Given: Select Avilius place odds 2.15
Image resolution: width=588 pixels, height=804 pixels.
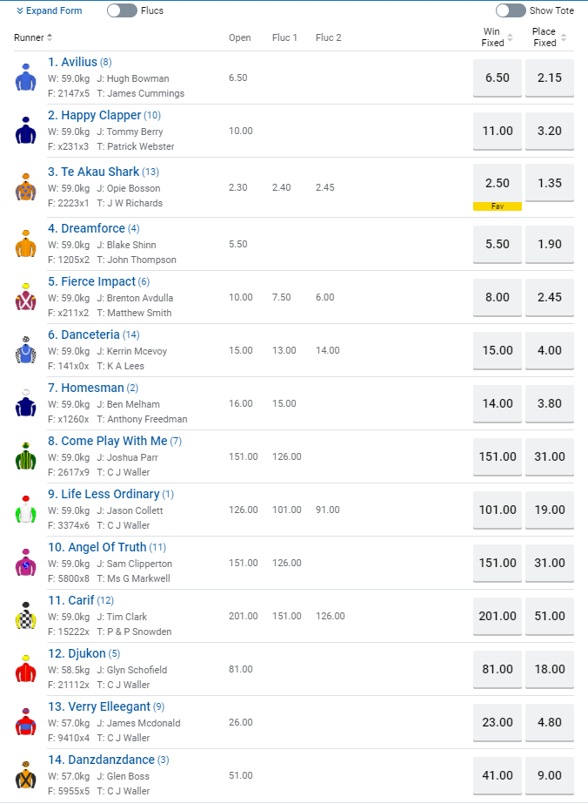Looking at the screenshot, I should tap(550, 78).
